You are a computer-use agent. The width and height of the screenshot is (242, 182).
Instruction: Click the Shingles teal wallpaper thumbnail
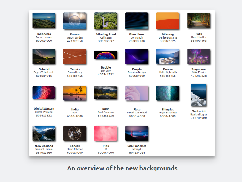[x=168, y=93]
